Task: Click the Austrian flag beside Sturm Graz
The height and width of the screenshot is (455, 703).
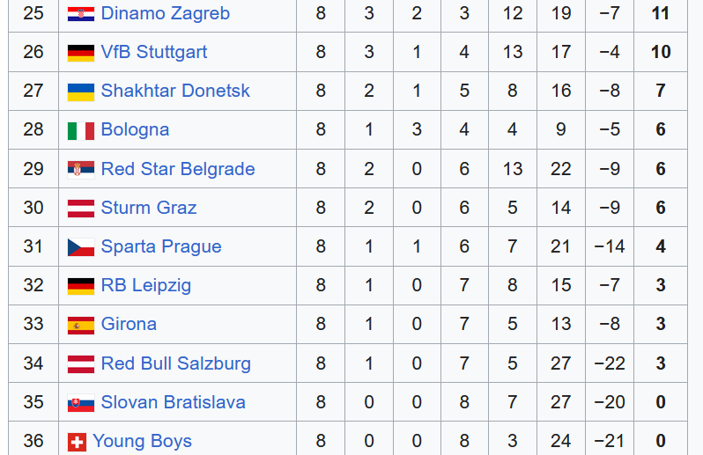Action: click(81, 209)
